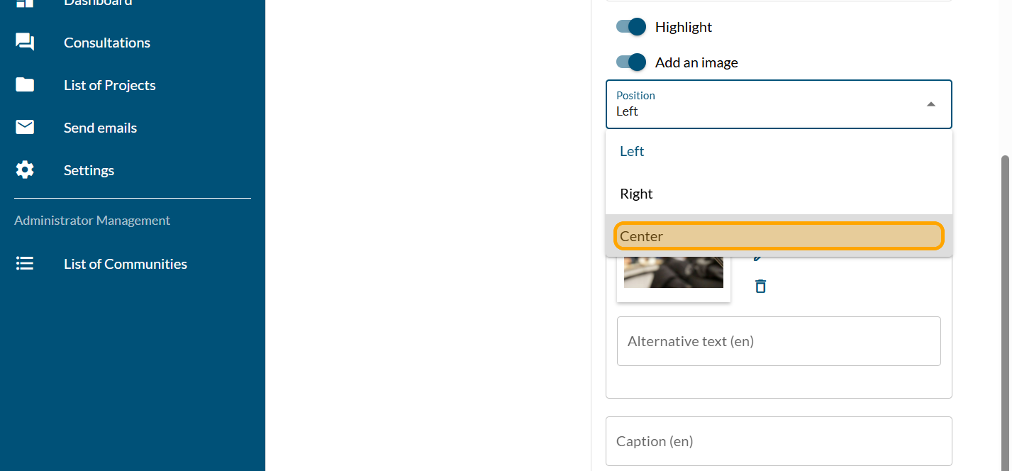Click the List of Communities list icon
This screenshot has width=1012, height=471.
25,264
